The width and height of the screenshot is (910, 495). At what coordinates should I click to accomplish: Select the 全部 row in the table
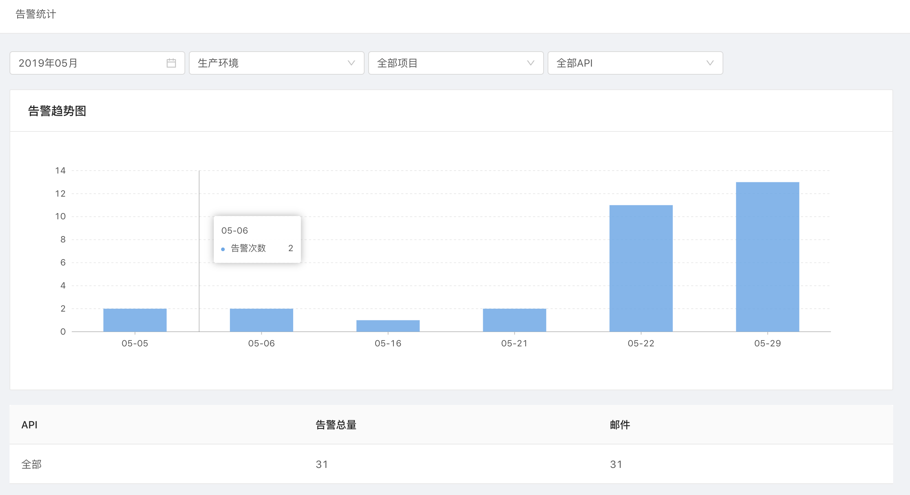pos(31,464)
